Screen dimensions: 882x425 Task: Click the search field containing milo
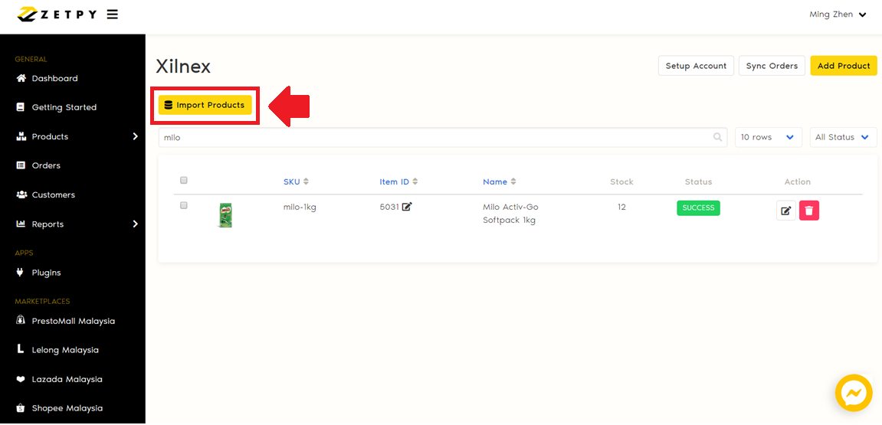443,137
